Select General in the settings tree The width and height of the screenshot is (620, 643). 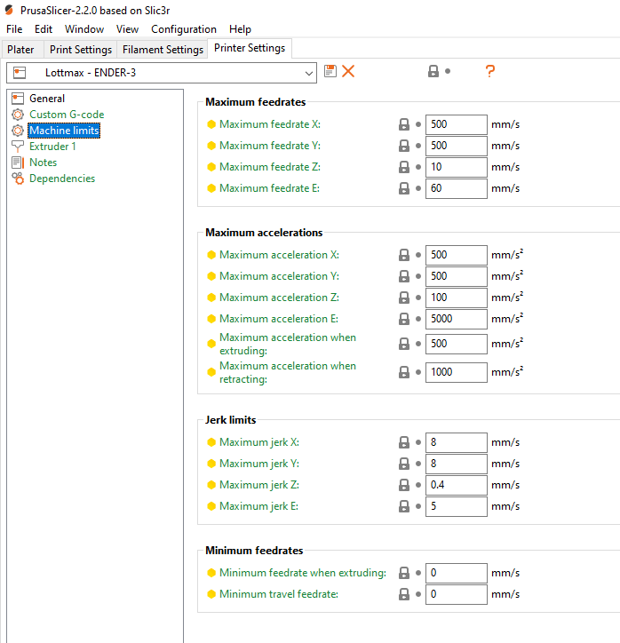click(47, 99)
